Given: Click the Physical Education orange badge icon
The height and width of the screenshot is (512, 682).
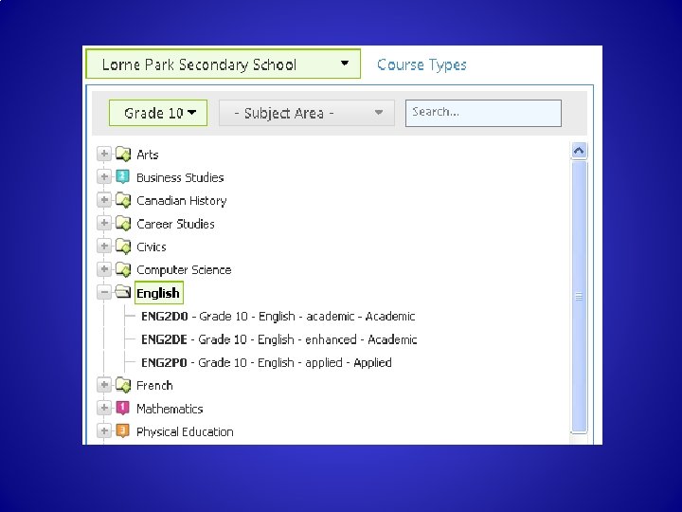Looking at the screenshot, I should coord(122,431).
